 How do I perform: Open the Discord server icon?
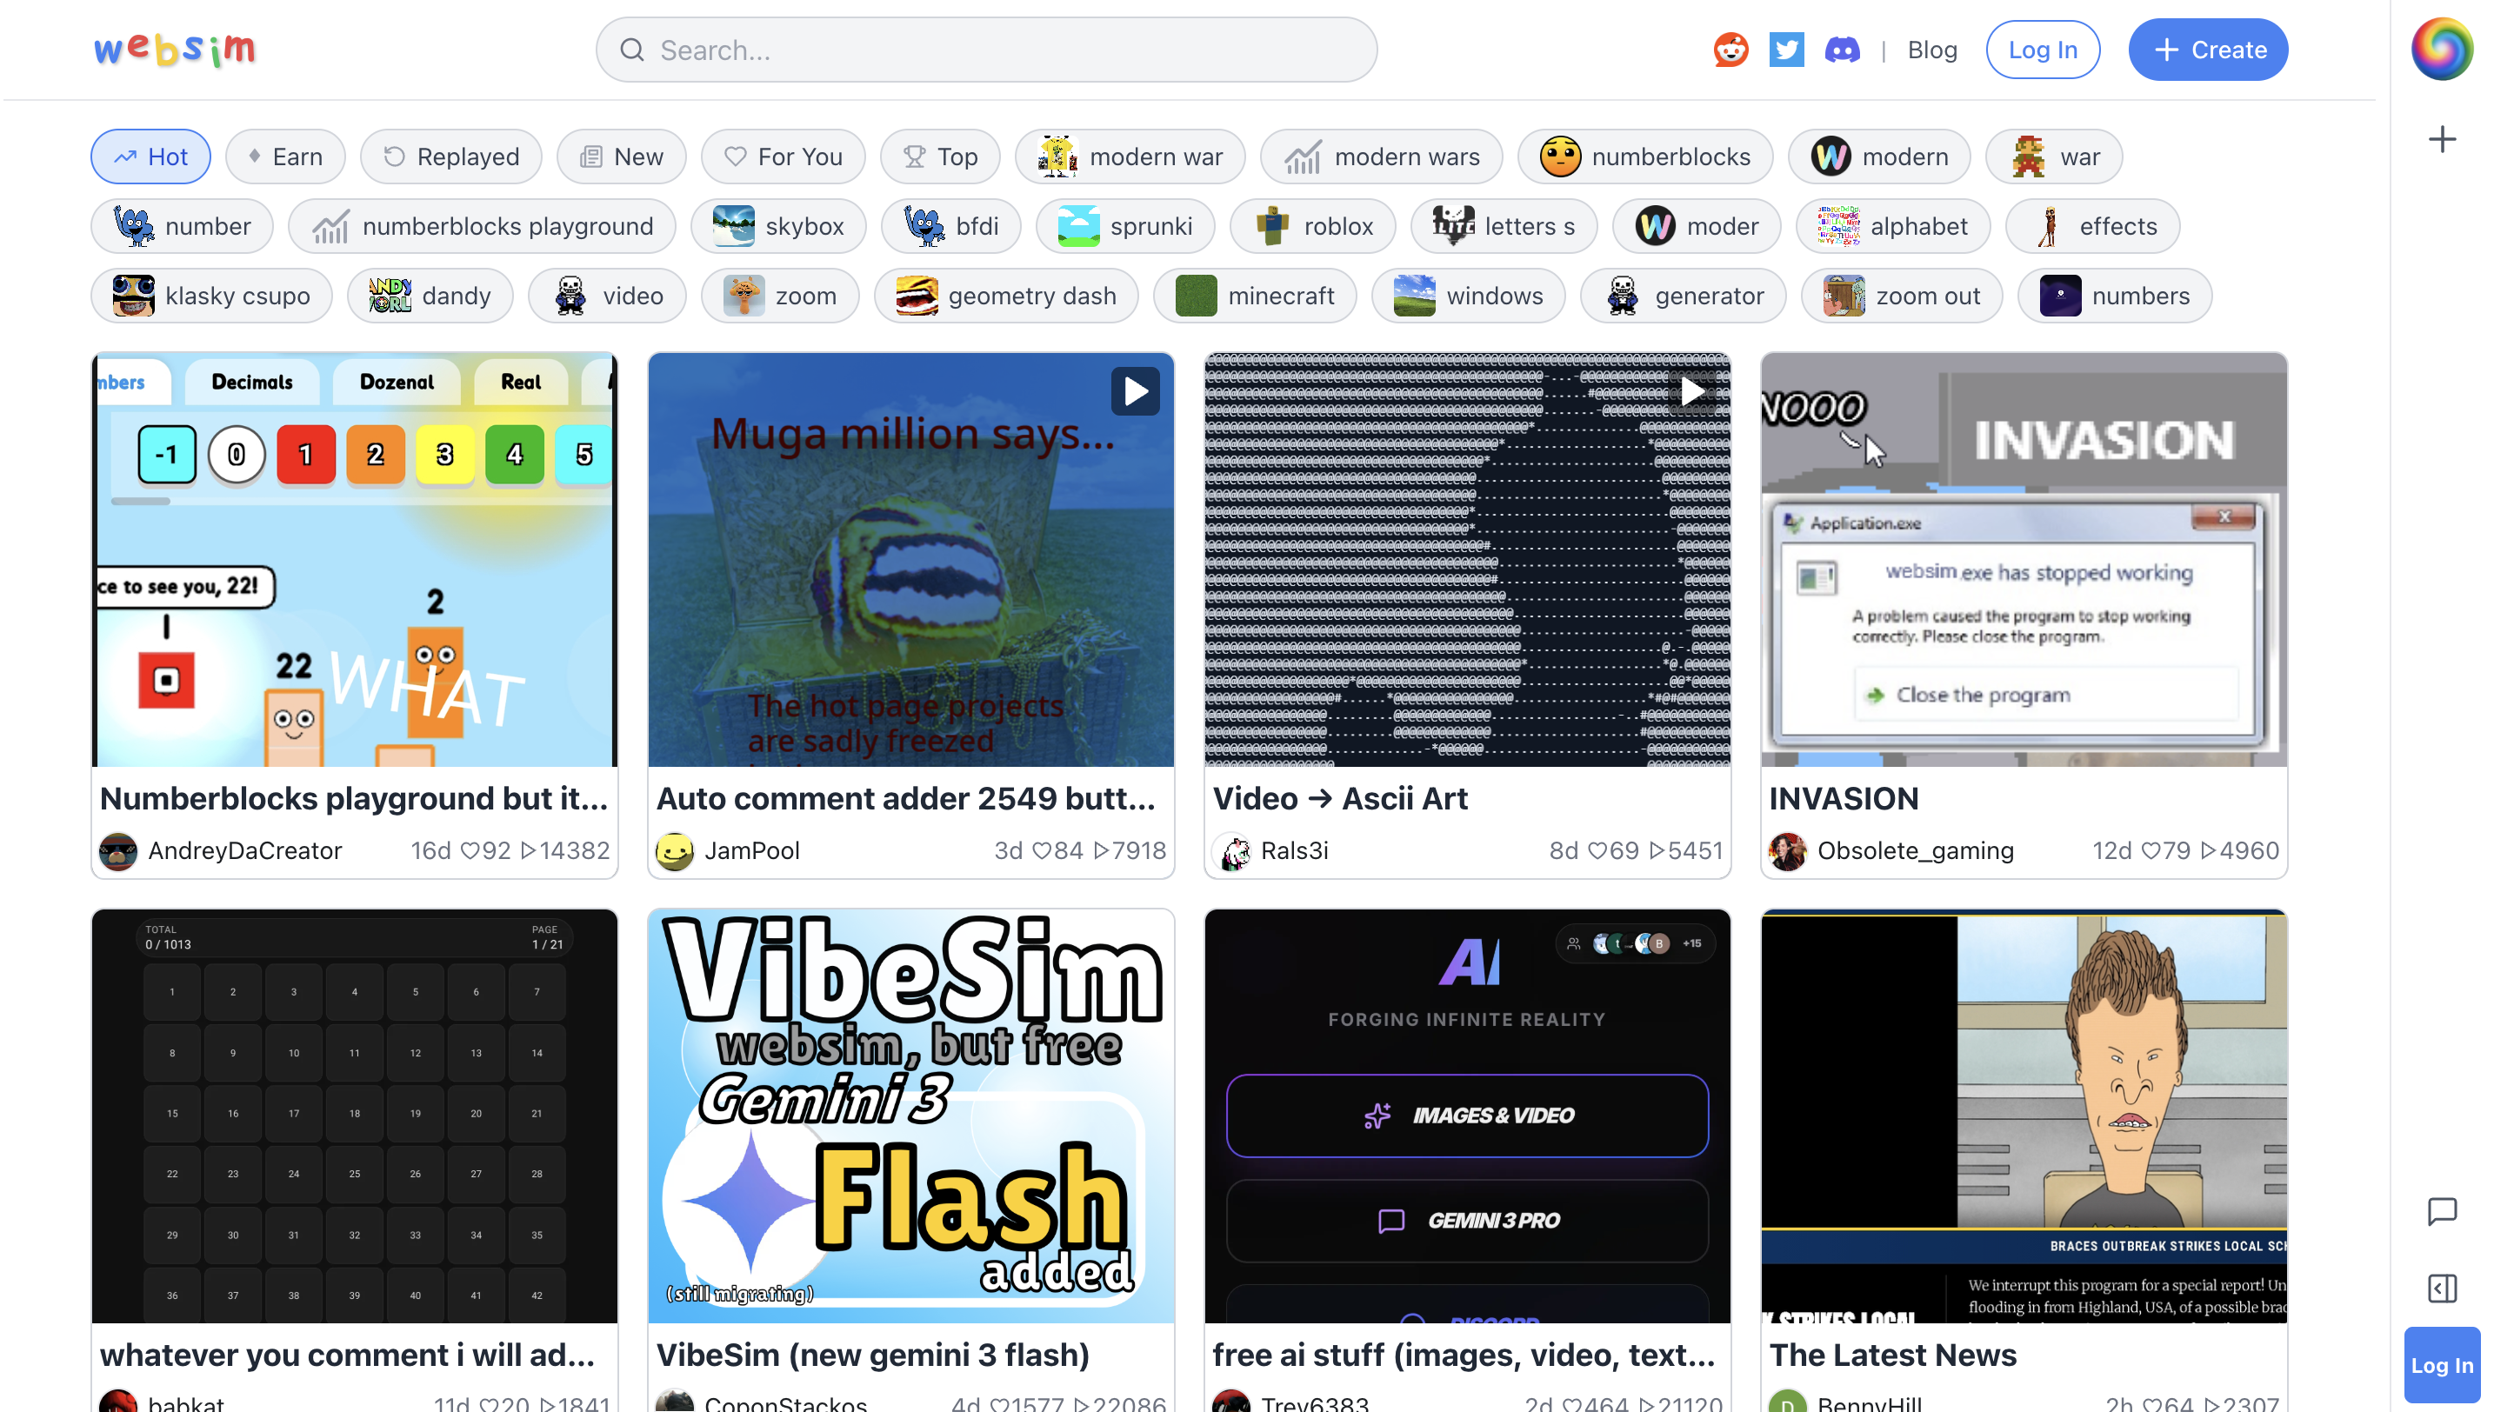point(1843,50)
